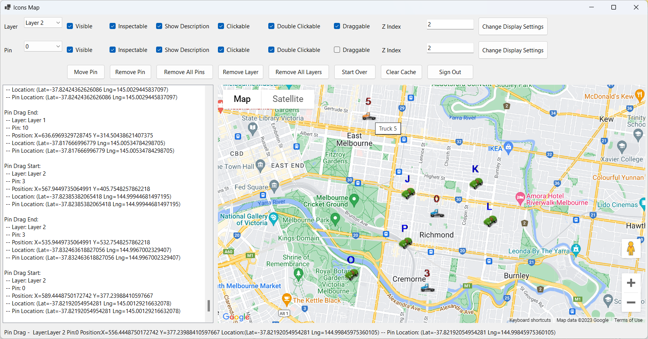Click the event log vertical scrollbar thumb
Viewport: 648px width, 339px height.
click(x=208, y=306)
